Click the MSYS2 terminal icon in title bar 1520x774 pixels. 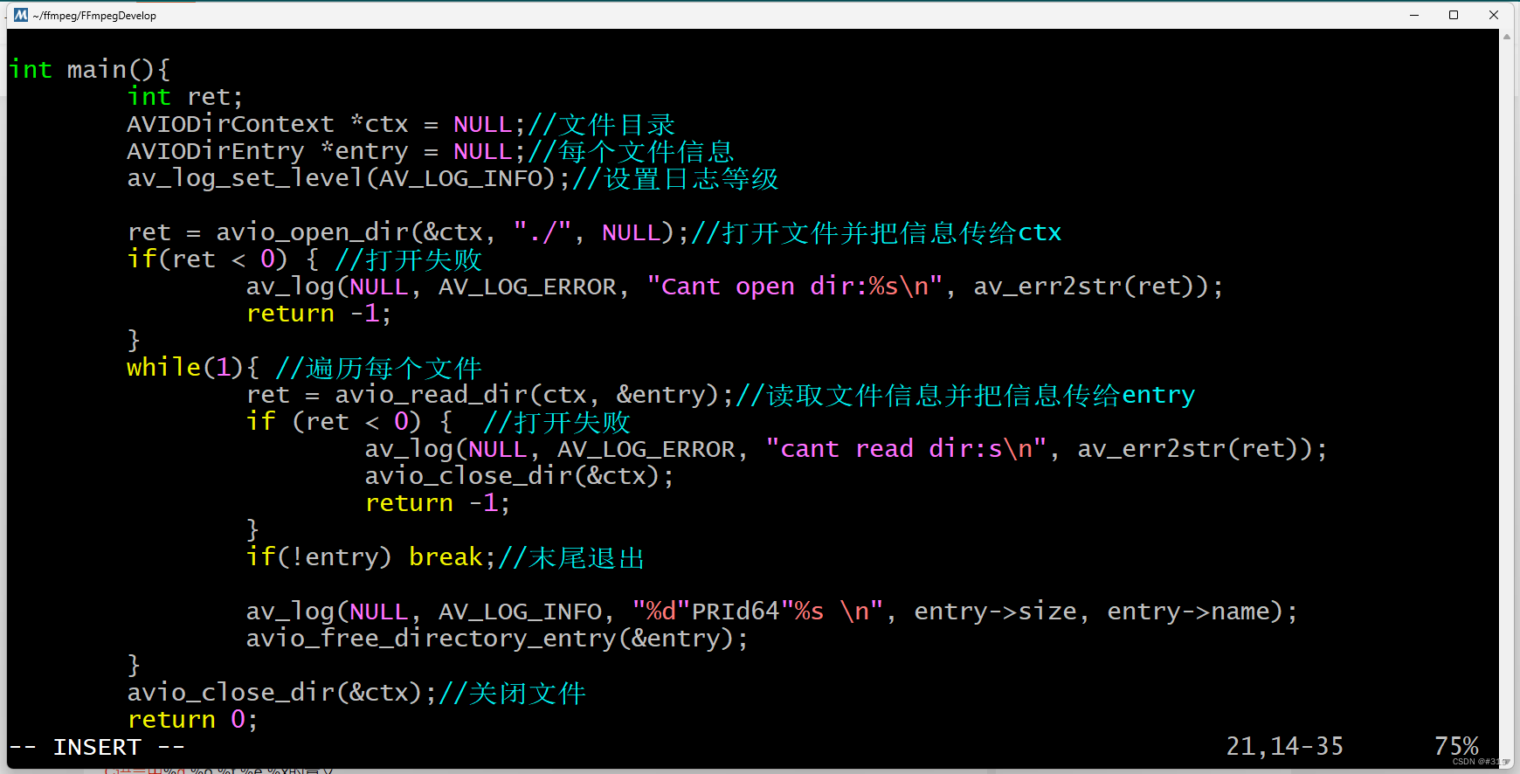tap(21, 15)
